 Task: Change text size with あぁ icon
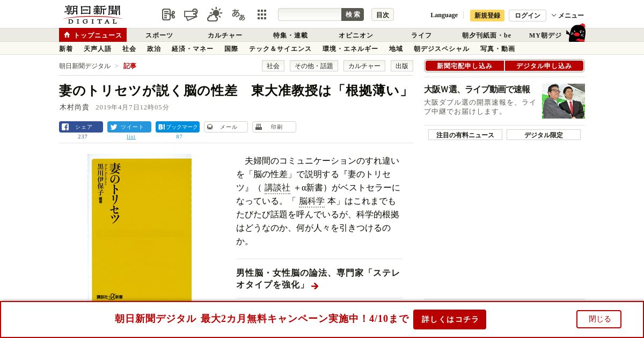coord(238,14)
